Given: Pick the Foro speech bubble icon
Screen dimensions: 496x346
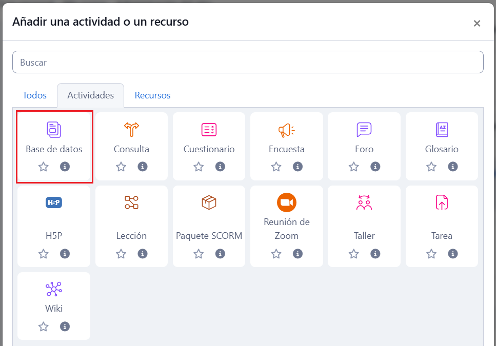Looking at the screenshot, I should pos(364,130).
